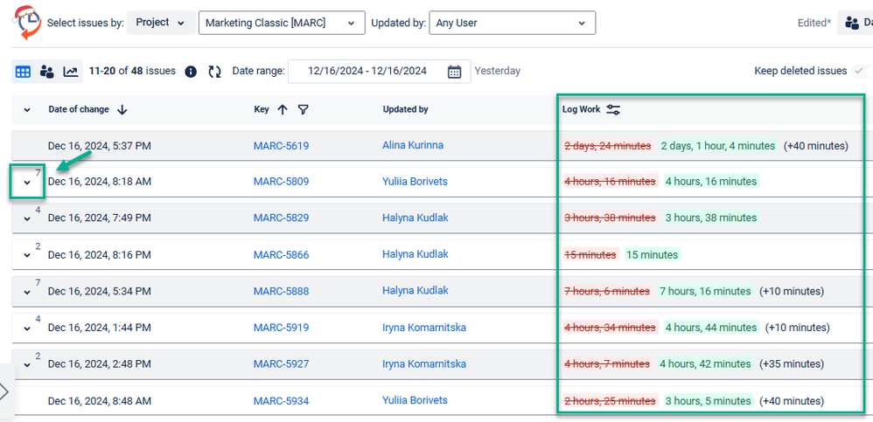Click new value 7 hours, 16 minutes

705,291
